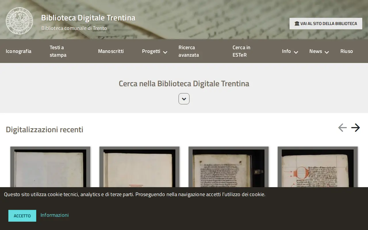Click Biblioteca comunale di Trento subtitle

coord(74,28)
